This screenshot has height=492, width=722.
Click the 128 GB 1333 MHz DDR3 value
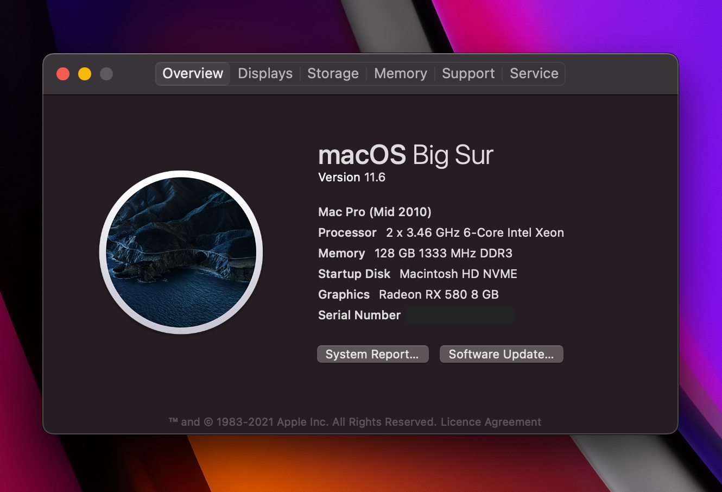click(x=444, y=253)
